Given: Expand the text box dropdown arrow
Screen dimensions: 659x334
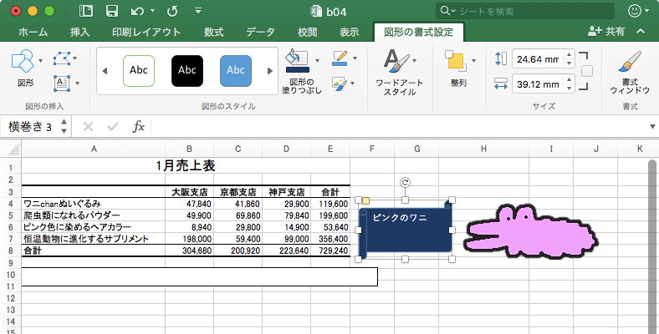Looking at the screenshot, I should pyautogui.click(x=77, y=83).
